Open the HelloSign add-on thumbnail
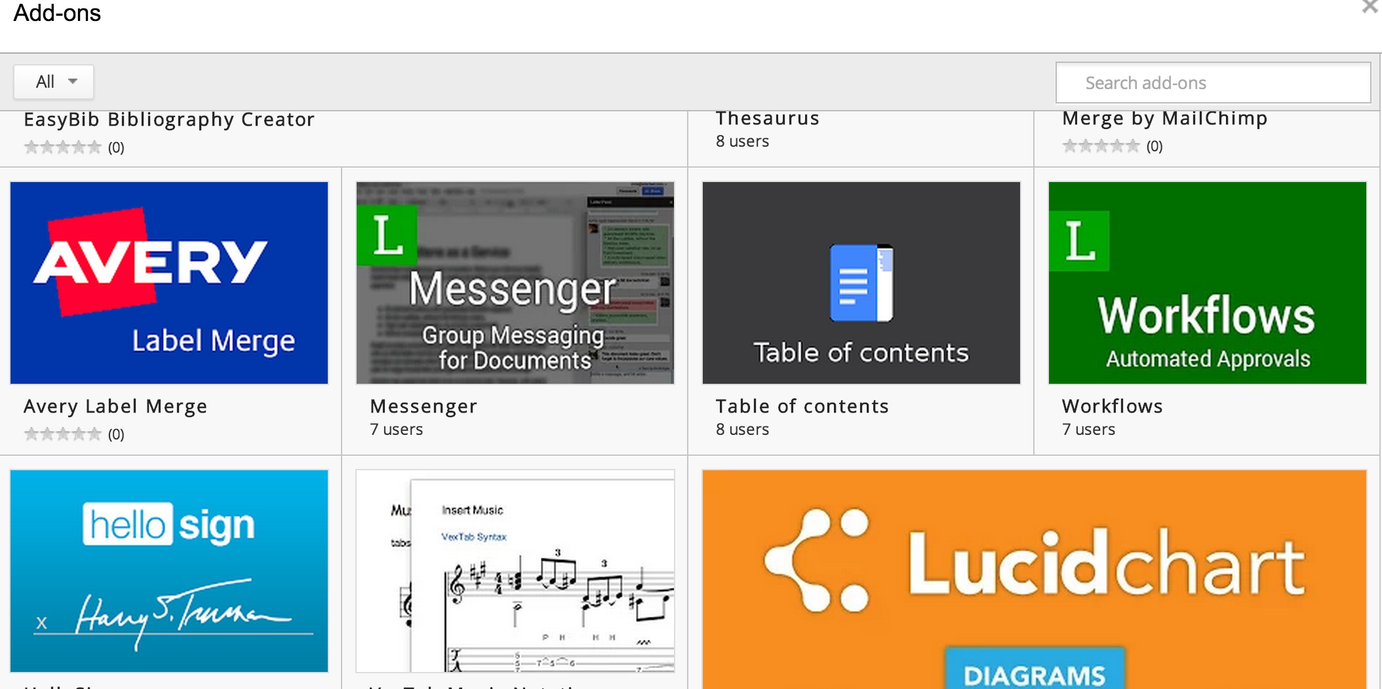Screen dimensions: 1382x689 tap(169, 571)
